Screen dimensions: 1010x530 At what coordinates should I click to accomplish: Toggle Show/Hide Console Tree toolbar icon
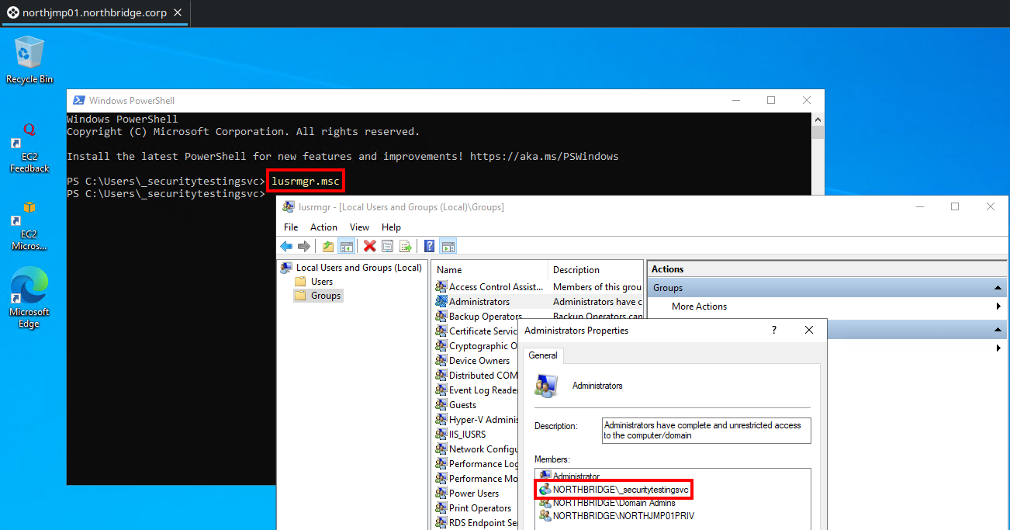pyautogui.click(x=347, y=246)
